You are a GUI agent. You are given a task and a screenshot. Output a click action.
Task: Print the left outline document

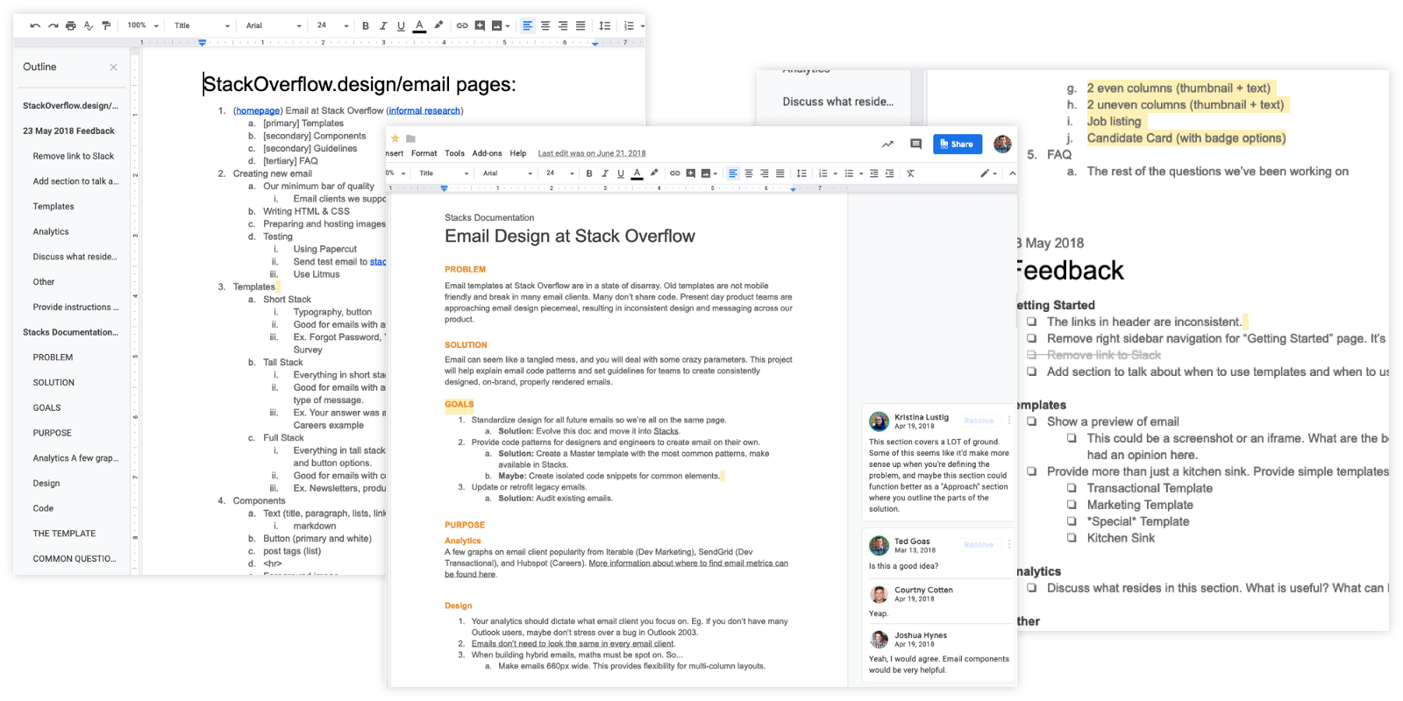pyautogui.click(x=71, y=25)
